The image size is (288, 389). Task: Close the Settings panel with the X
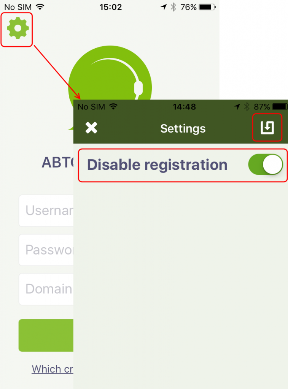(x=91, y=128)
